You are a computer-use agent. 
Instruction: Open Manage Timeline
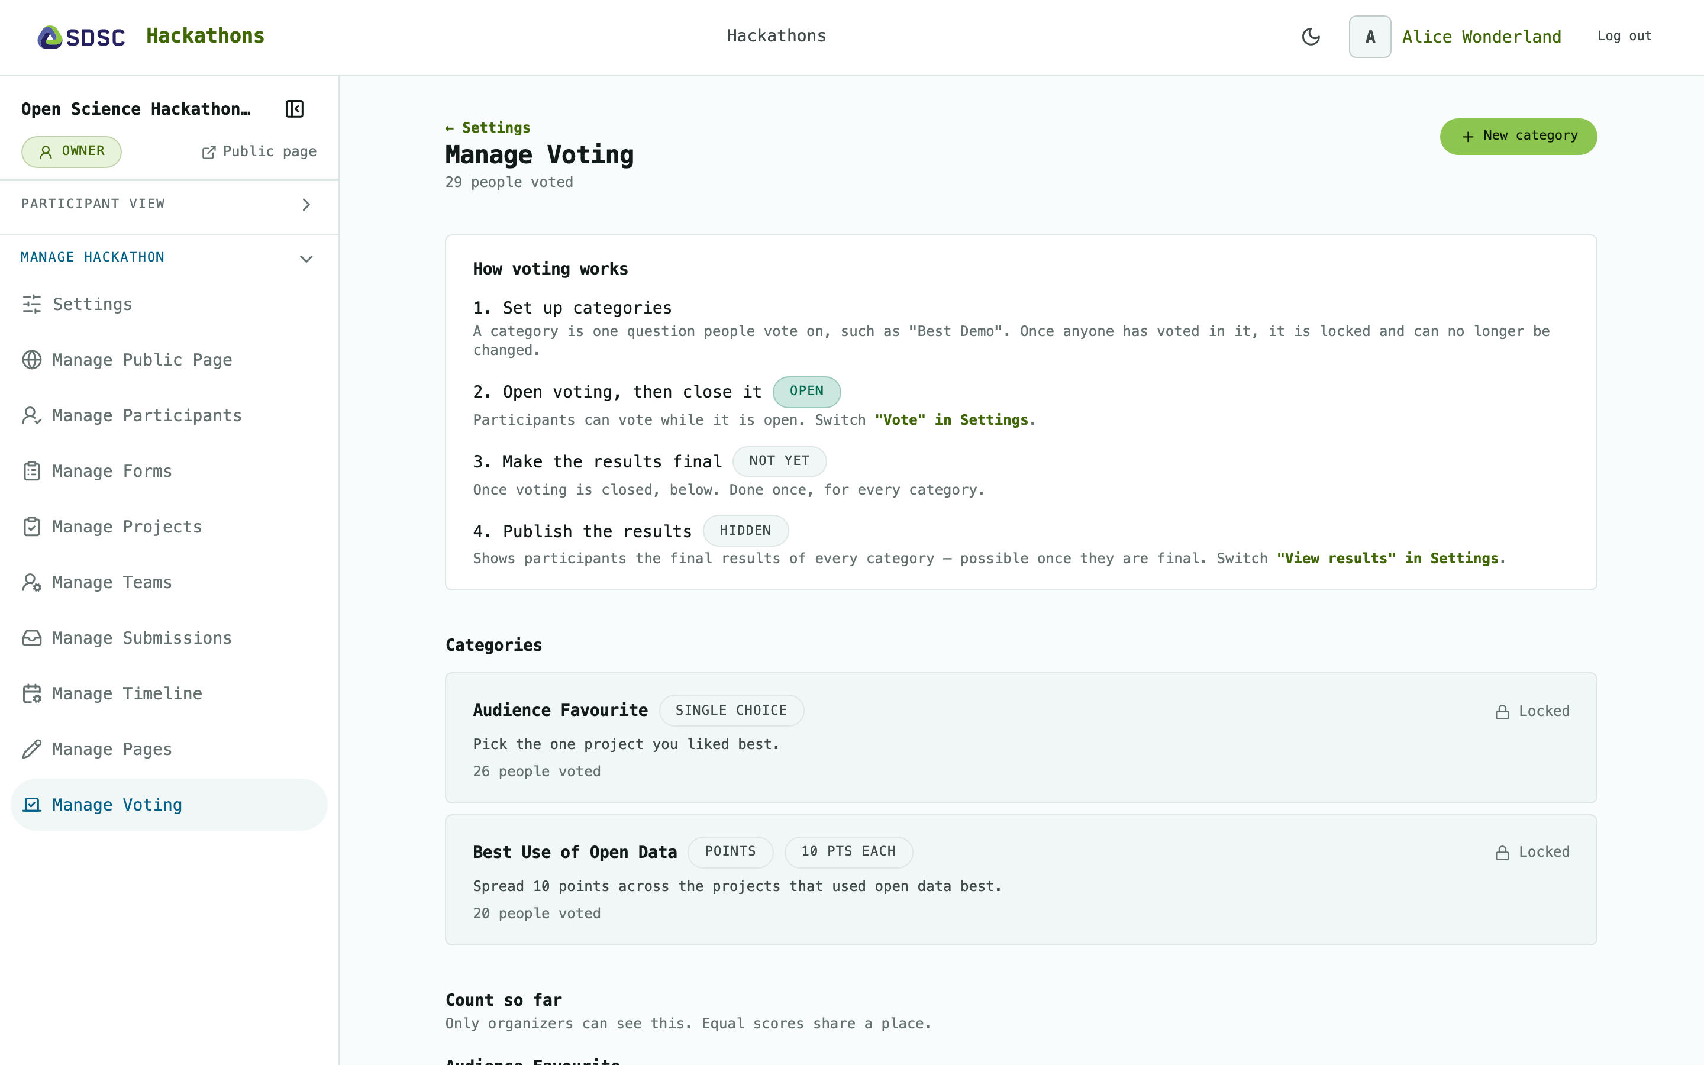click(169, 694)
